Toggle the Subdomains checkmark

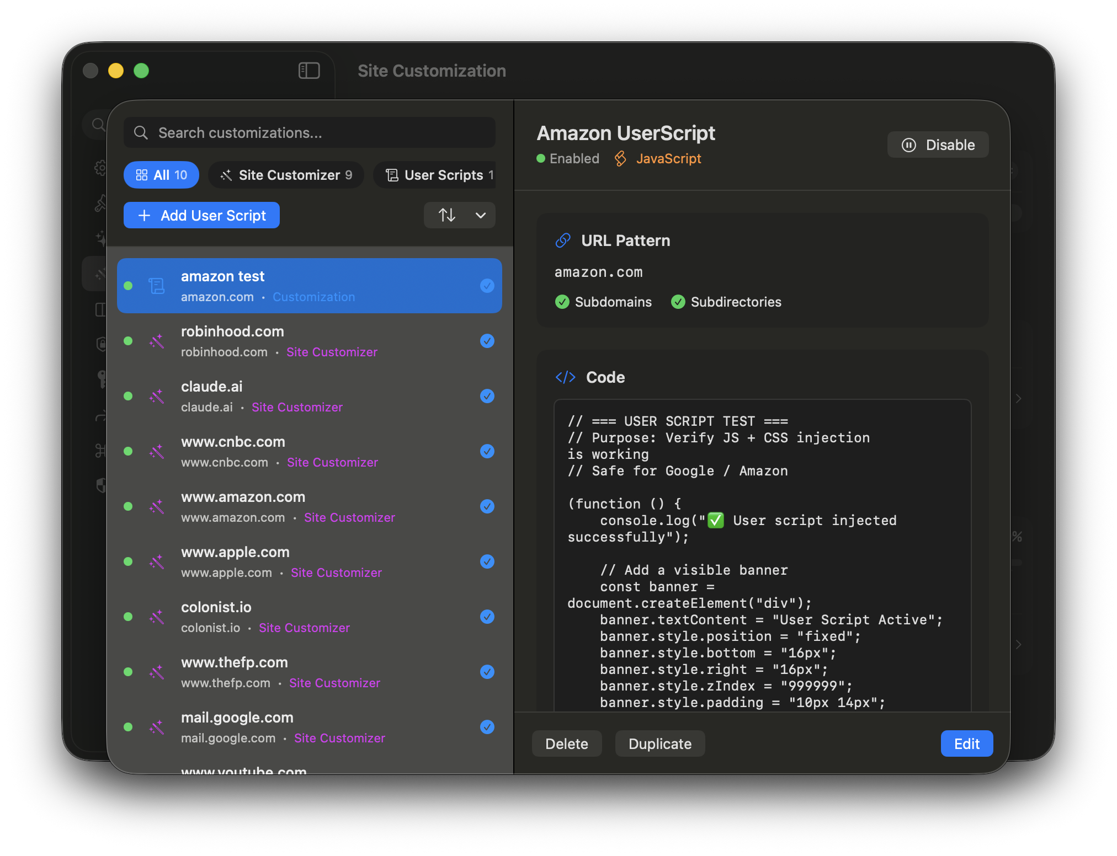pos(562,302)
